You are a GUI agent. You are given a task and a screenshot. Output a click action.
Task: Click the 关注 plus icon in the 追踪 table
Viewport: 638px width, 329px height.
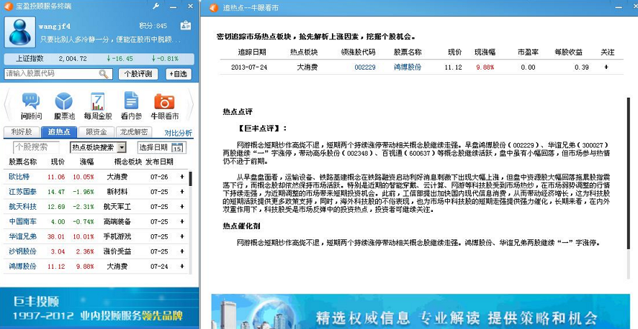[606, 68]
